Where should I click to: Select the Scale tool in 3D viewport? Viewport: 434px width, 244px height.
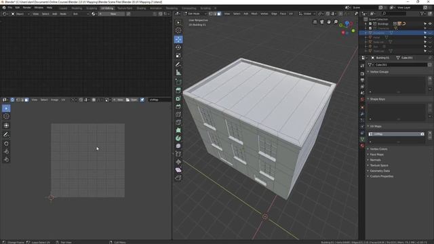178,56
